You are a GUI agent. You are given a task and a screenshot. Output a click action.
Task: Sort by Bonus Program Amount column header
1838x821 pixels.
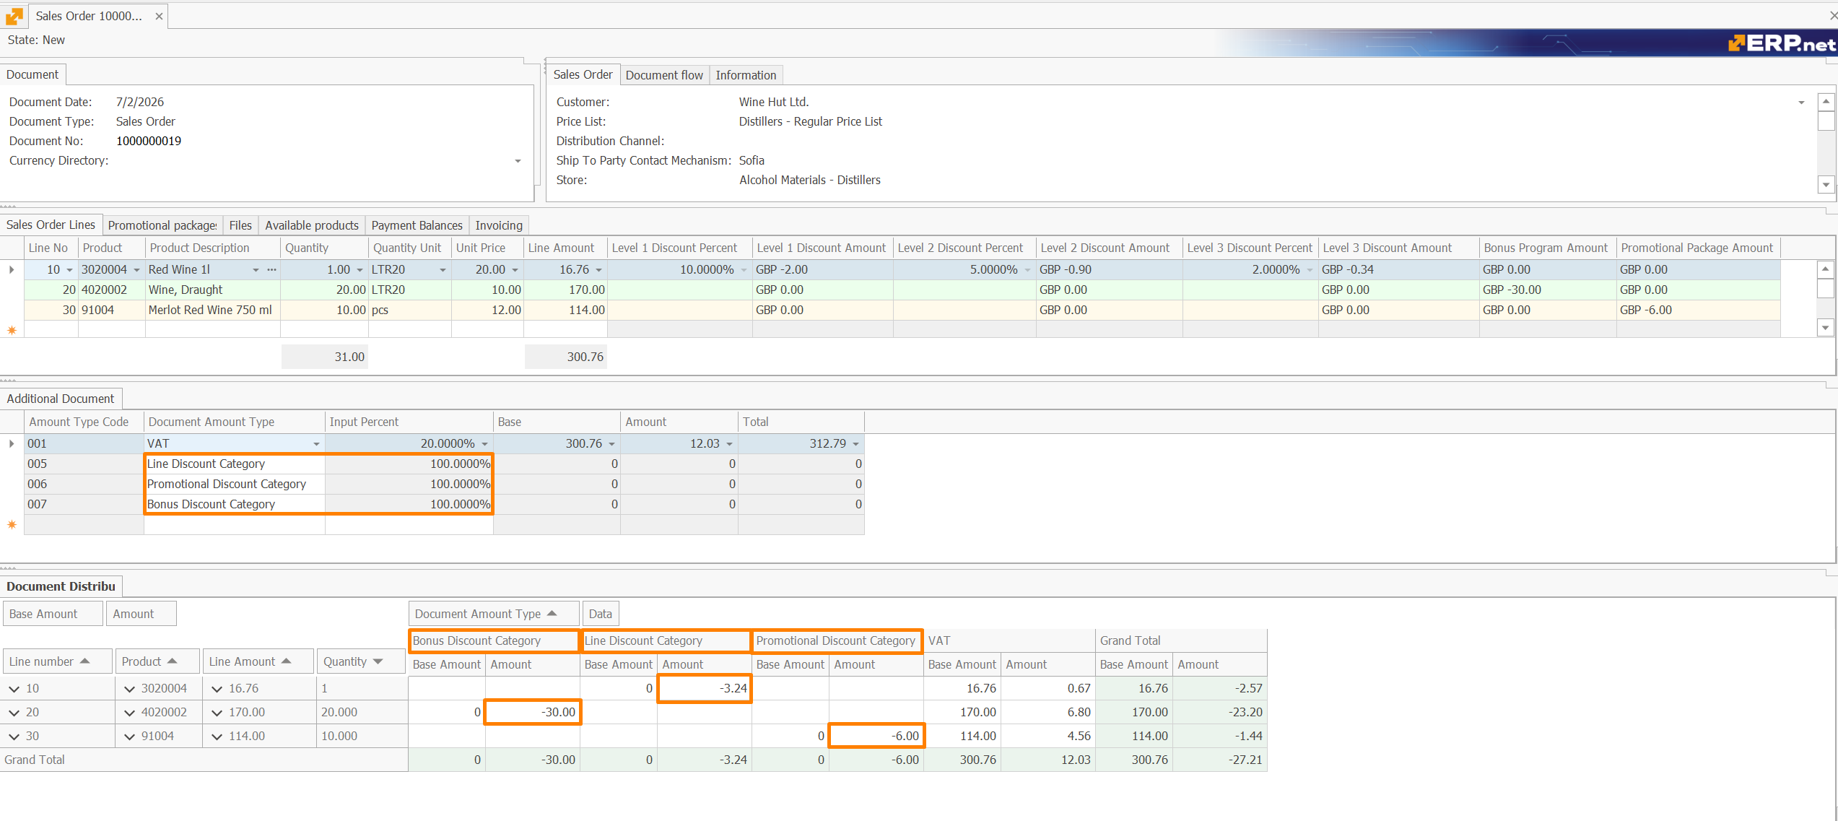click(1547, 248)
